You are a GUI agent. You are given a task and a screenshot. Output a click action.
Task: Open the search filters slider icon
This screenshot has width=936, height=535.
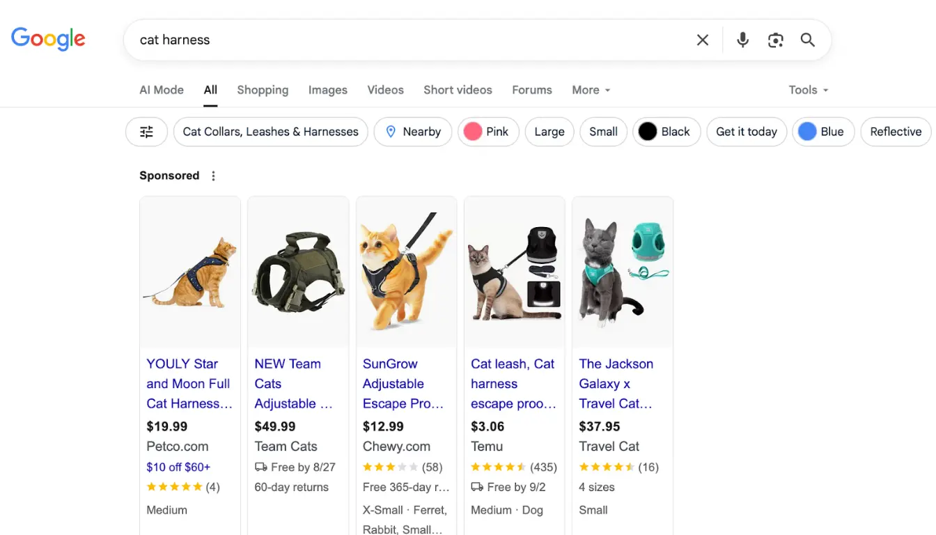tap(146, 132)
